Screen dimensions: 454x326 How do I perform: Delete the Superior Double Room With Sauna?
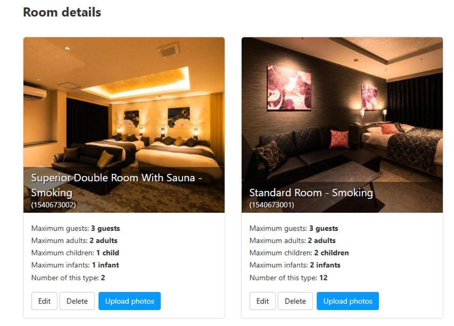77,301
